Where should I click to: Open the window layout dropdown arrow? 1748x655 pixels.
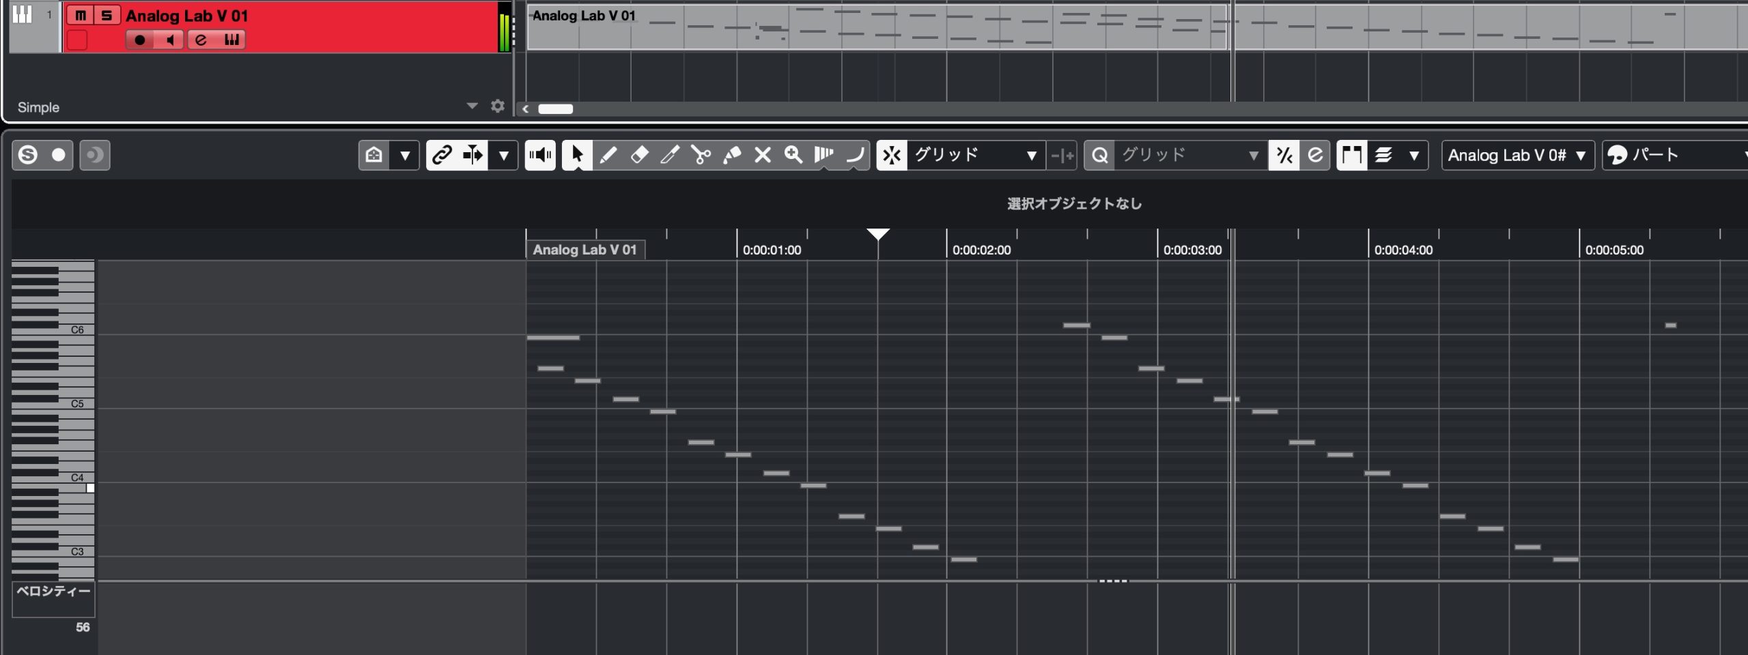[405, 156]
